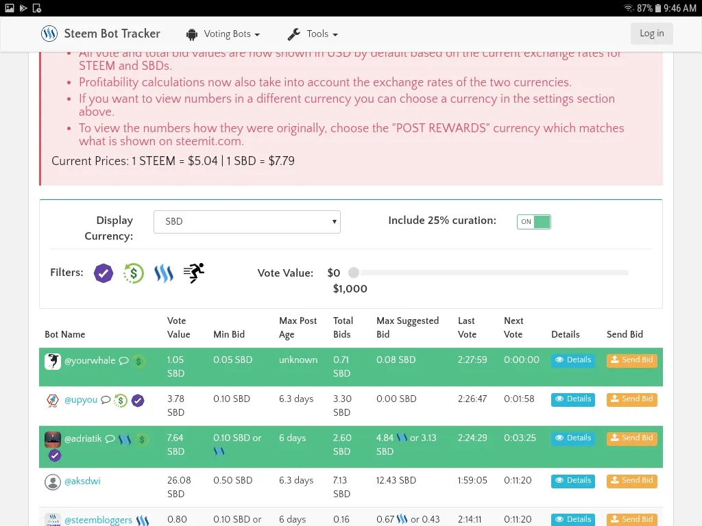702x526 pixels.
Task: Toggle the green dollar refund filter
Action: coord(134,273)
